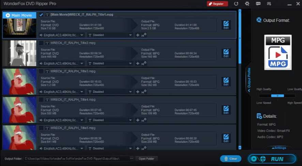The width and height of the screenshot is (302, 166).
Task: Check the WRECK_IT_RALPH_Title2 checkbox
Action: tap(41, 43)
